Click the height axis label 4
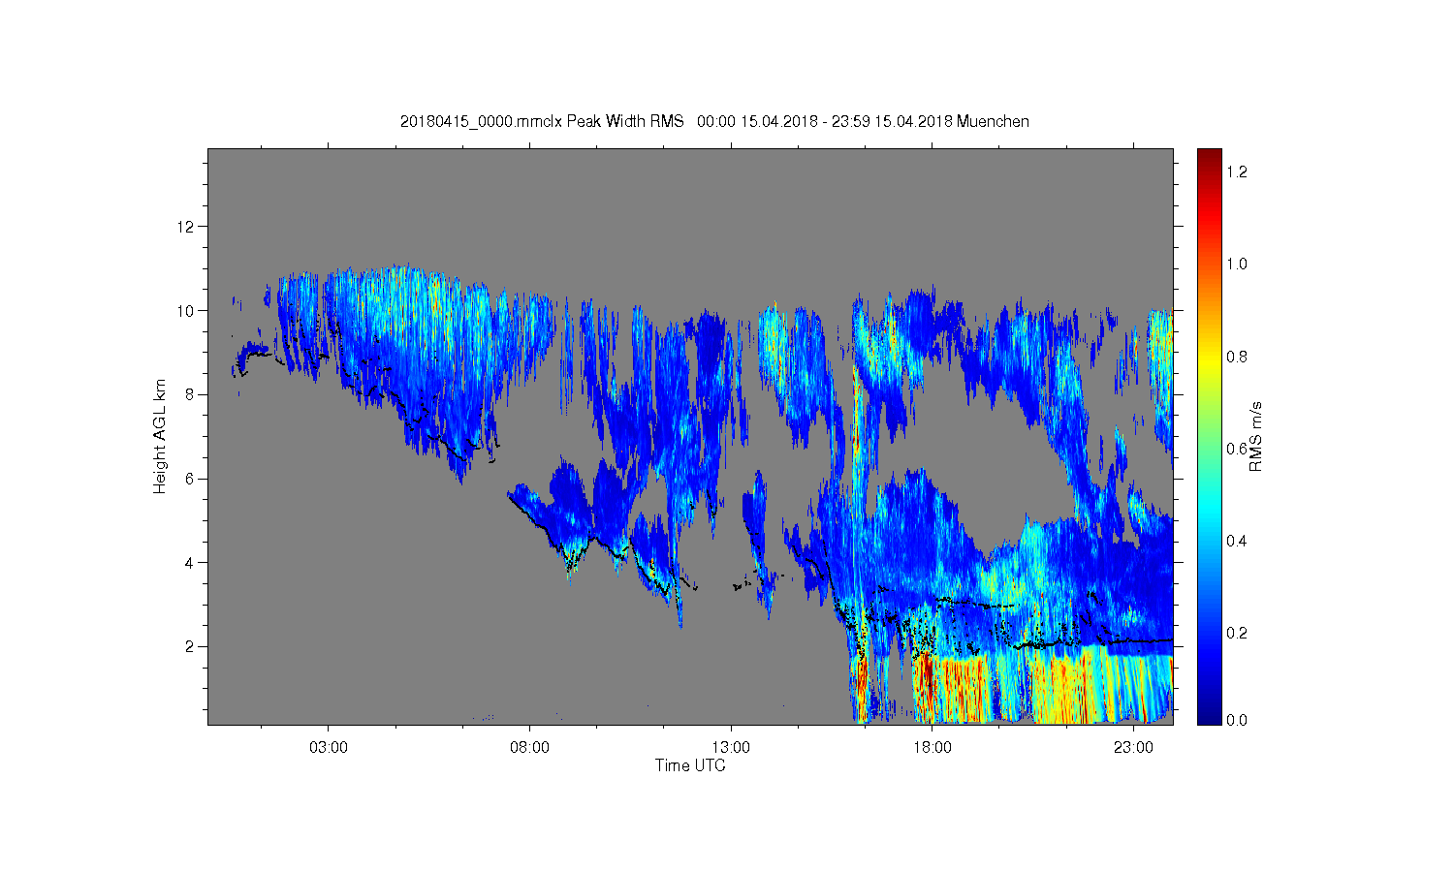This screenshot has height=872, width=1454. [x=191, y=562]
